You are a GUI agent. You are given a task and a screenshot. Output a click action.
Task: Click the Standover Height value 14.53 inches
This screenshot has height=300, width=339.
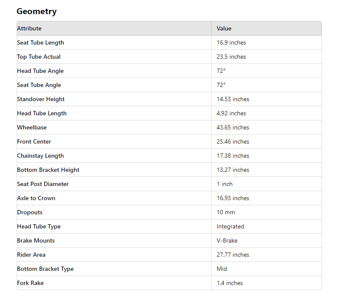tap(233, 99)
